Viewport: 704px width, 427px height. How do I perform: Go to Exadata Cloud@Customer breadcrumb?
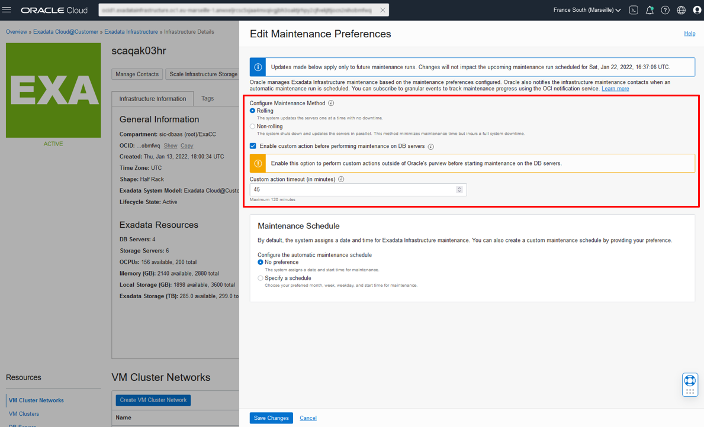pos(66,32)
